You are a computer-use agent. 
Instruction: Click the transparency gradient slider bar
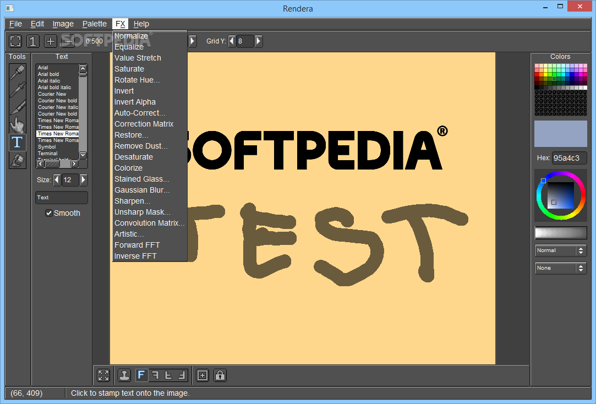click(561, 233)
